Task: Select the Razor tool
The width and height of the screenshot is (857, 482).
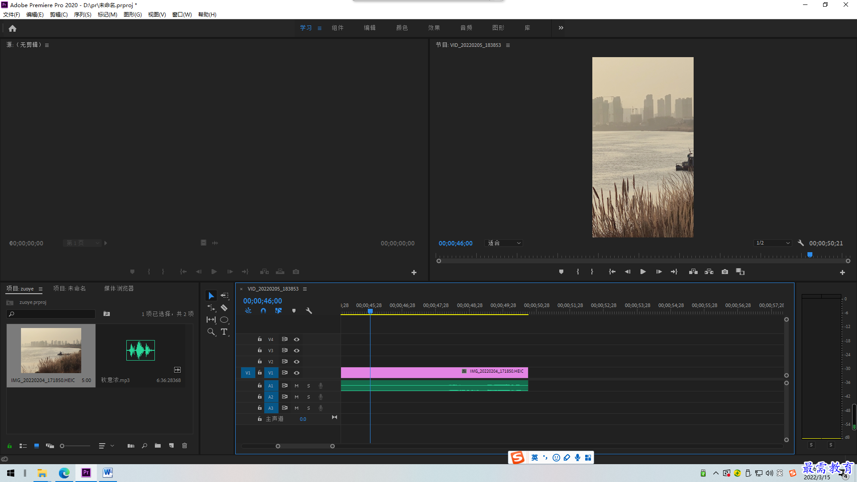Action: (224, 308)
